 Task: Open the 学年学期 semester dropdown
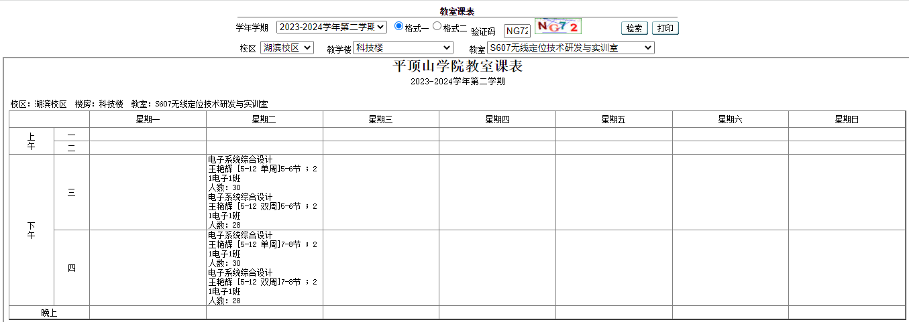pyautogui.click(x=331, y=27)
